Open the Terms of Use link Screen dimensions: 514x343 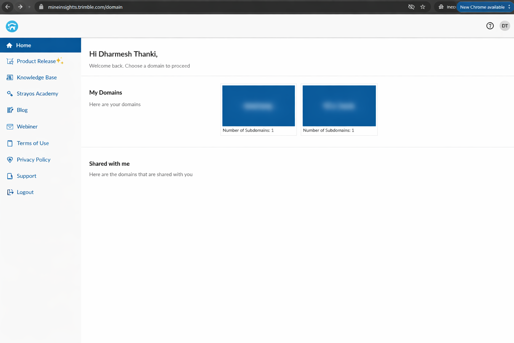[x=33, y=143]
